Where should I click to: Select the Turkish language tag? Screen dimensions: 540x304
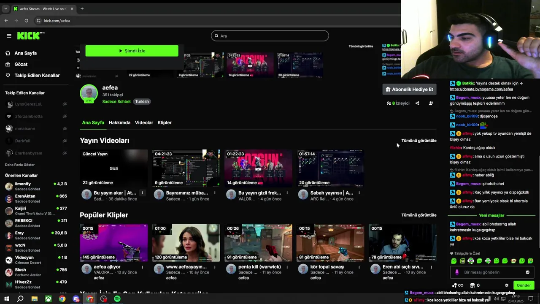point(142,102)
